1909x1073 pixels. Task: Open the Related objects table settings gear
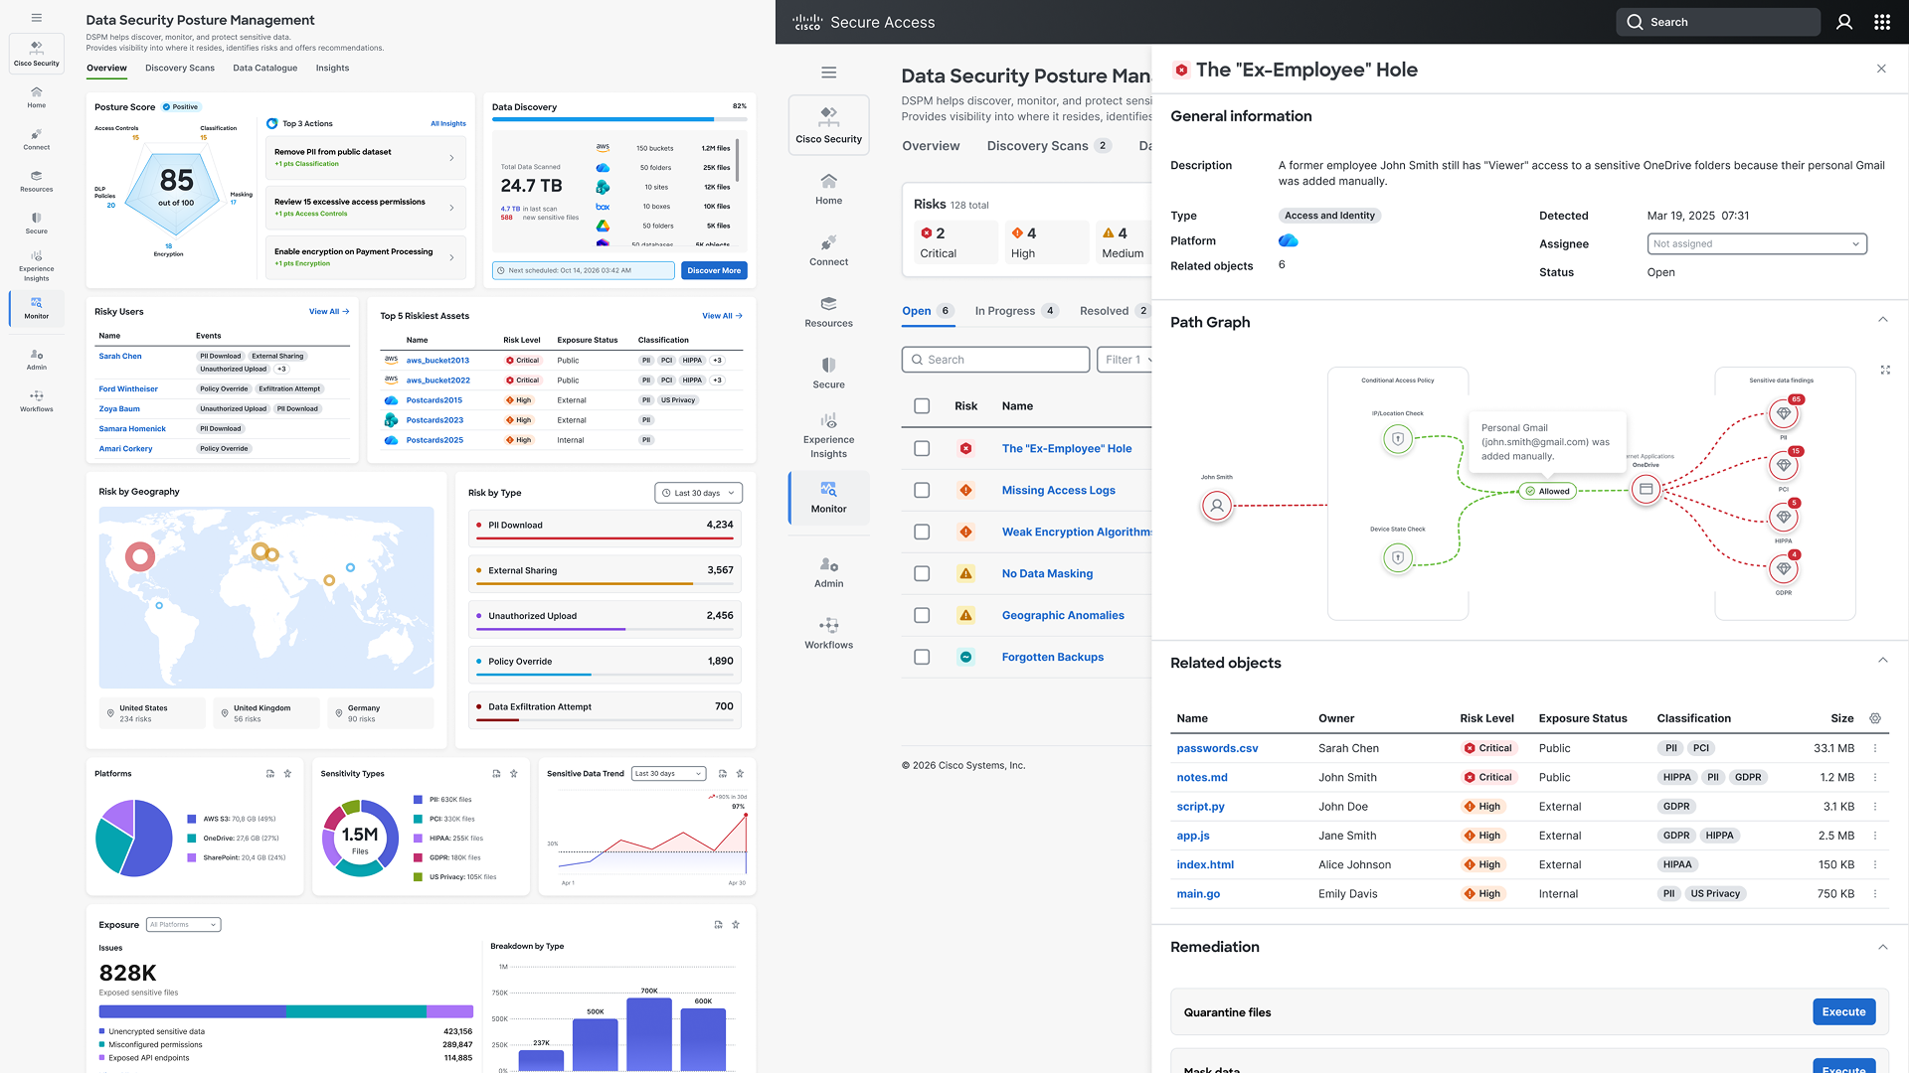coord(1875,718)
